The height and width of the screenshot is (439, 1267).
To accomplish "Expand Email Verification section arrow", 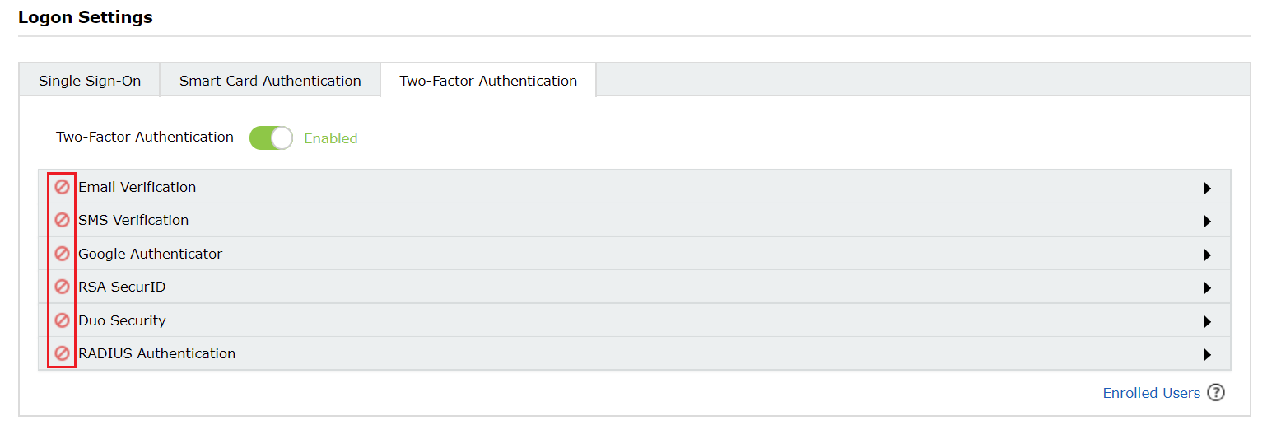I will [1207, 189].
